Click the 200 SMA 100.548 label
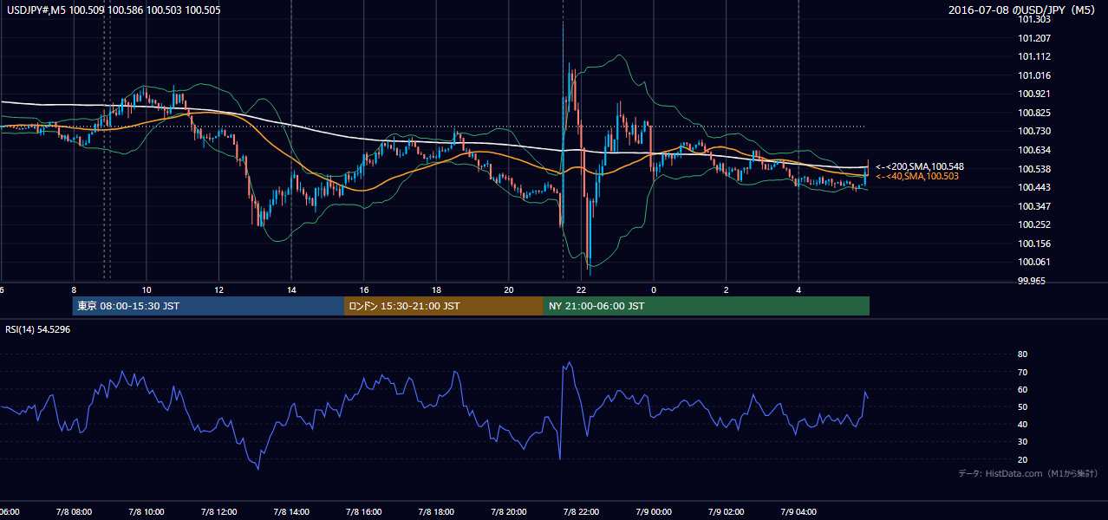Image resolution: width=1108 pixels, height=520 pixels. tap(919, 166)
